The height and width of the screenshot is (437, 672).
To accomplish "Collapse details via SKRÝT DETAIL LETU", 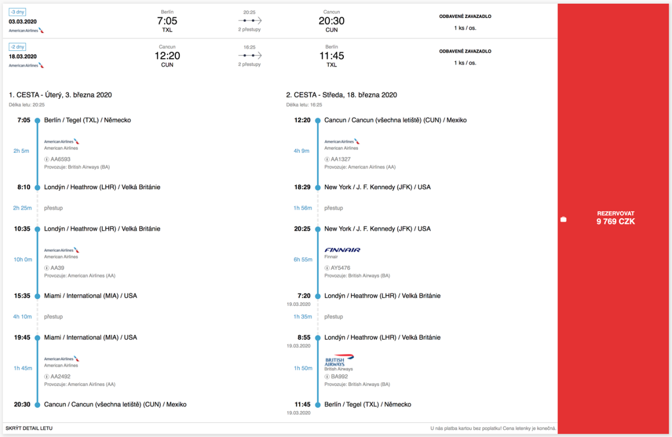I will 29,429.
